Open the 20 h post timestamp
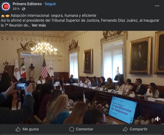 pyautogui.click(x=16, y=9)
